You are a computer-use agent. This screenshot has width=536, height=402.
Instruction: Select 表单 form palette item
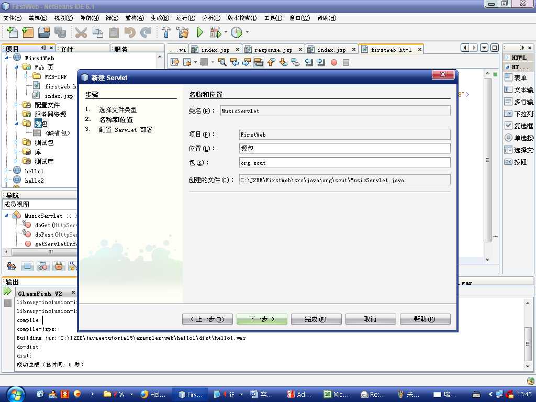point(516,77)
